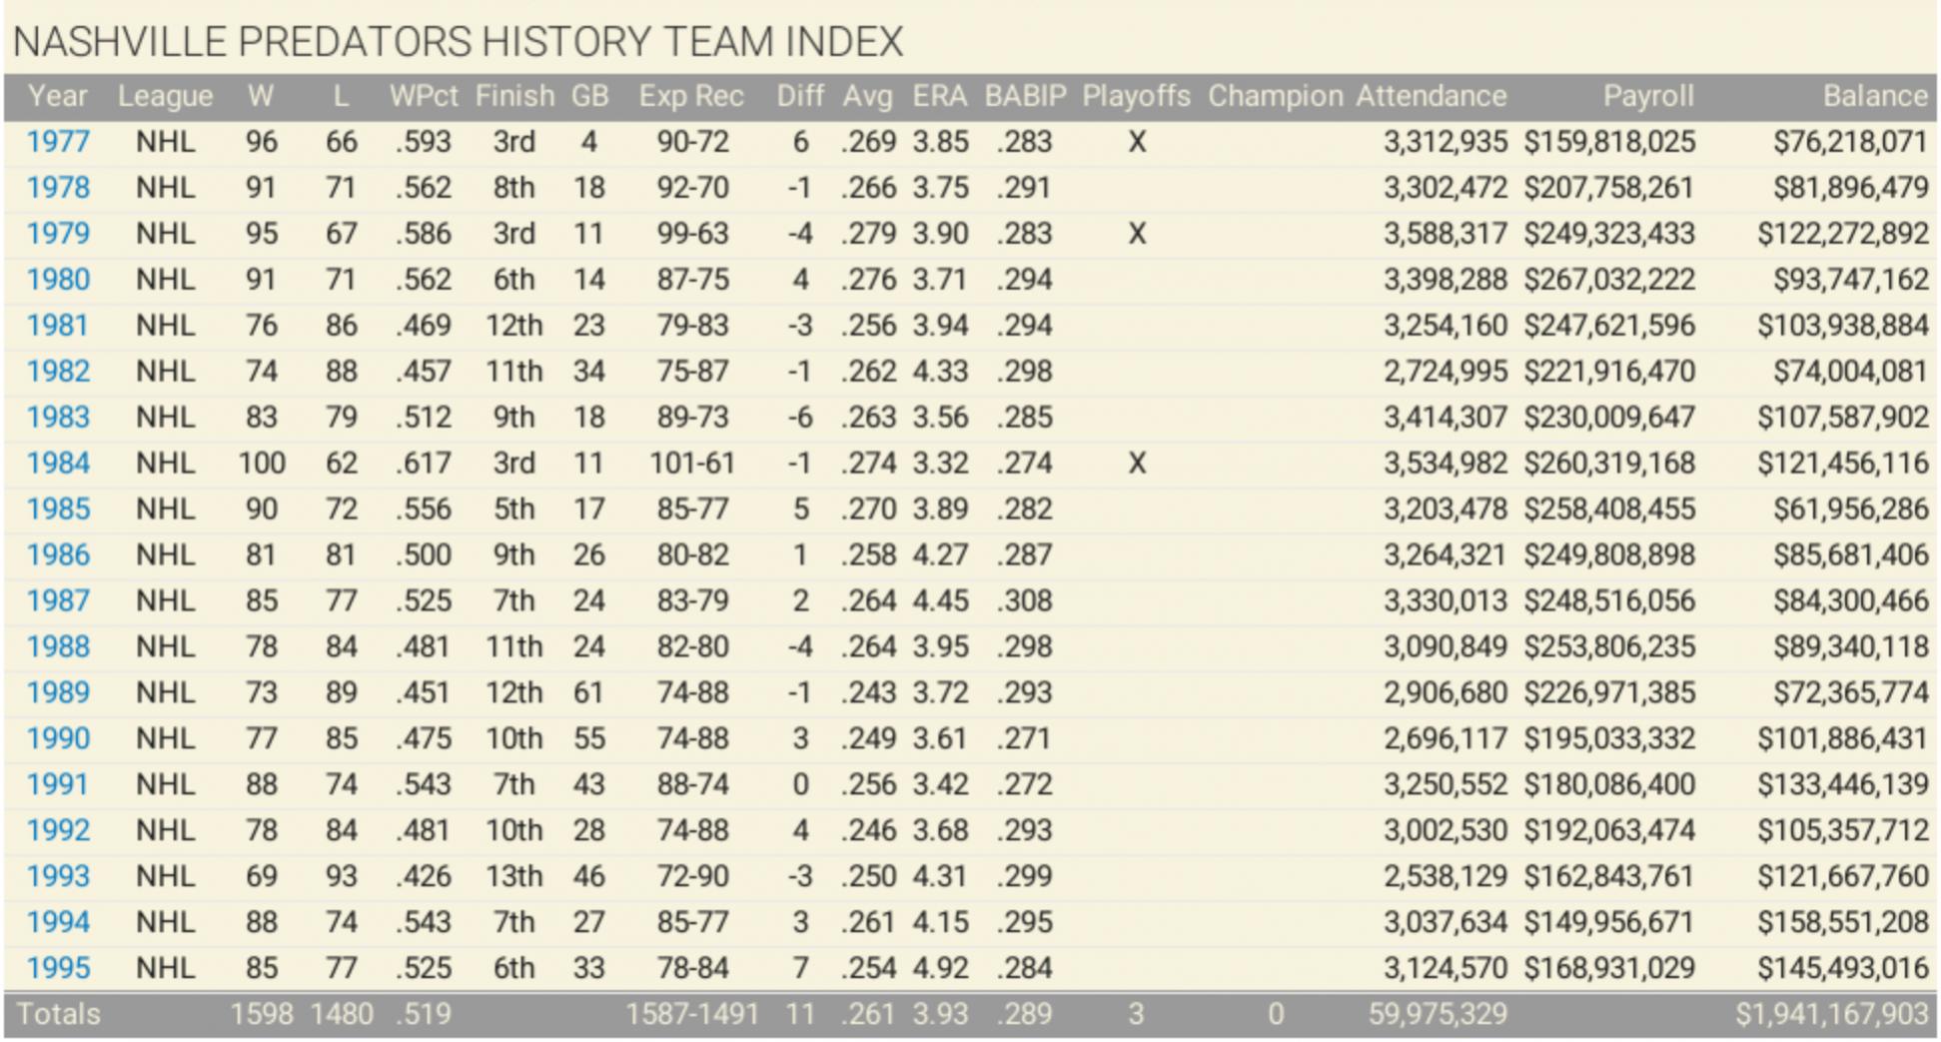Click the Champion column header
1941x1042 pixels.
1275,96
